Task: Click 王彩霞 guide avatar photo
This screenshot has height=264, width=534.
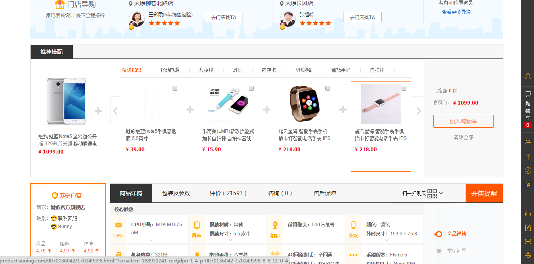Action: 136,19
